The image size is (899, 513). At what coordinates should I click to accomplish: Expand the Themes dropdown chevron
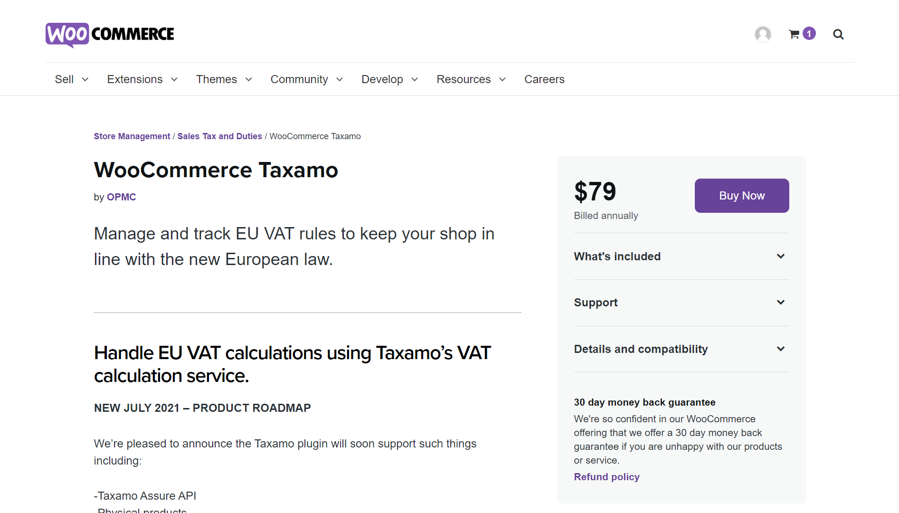(248, 80)
